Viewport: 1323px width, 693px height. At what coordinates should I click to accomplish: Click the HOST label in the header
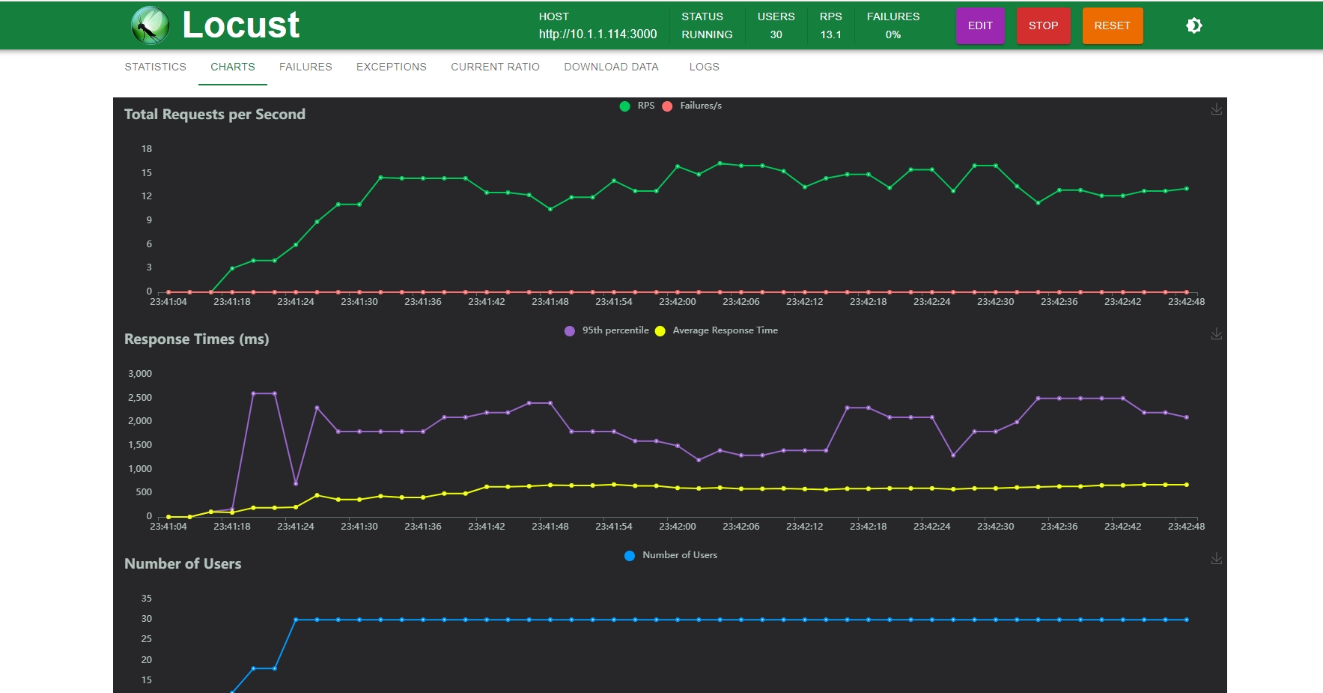(x=554, y=16)
